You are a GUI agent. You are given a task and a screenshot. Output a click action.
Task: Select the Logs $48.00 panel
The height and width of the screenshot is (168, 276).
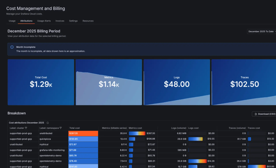177,82
